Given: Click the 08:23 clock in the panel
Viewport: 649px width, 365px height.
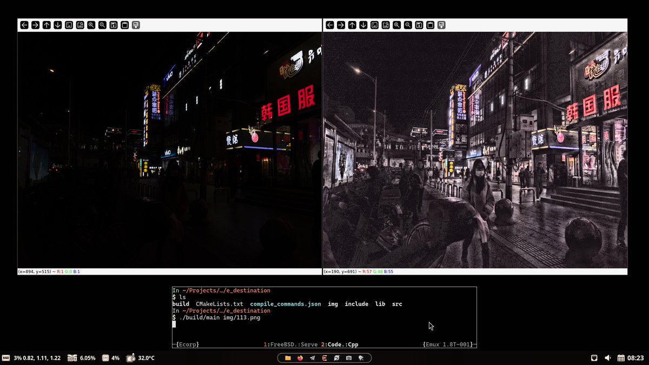Looking at the screenshot, I should pos(636,358).
